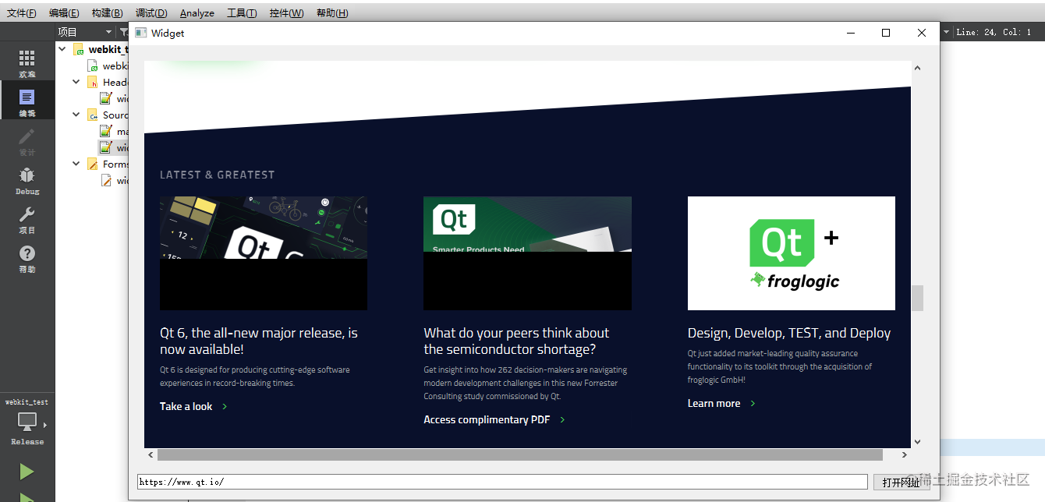Open the 控件(W) menu
1045x502 pixels.
tap(286, 13)
